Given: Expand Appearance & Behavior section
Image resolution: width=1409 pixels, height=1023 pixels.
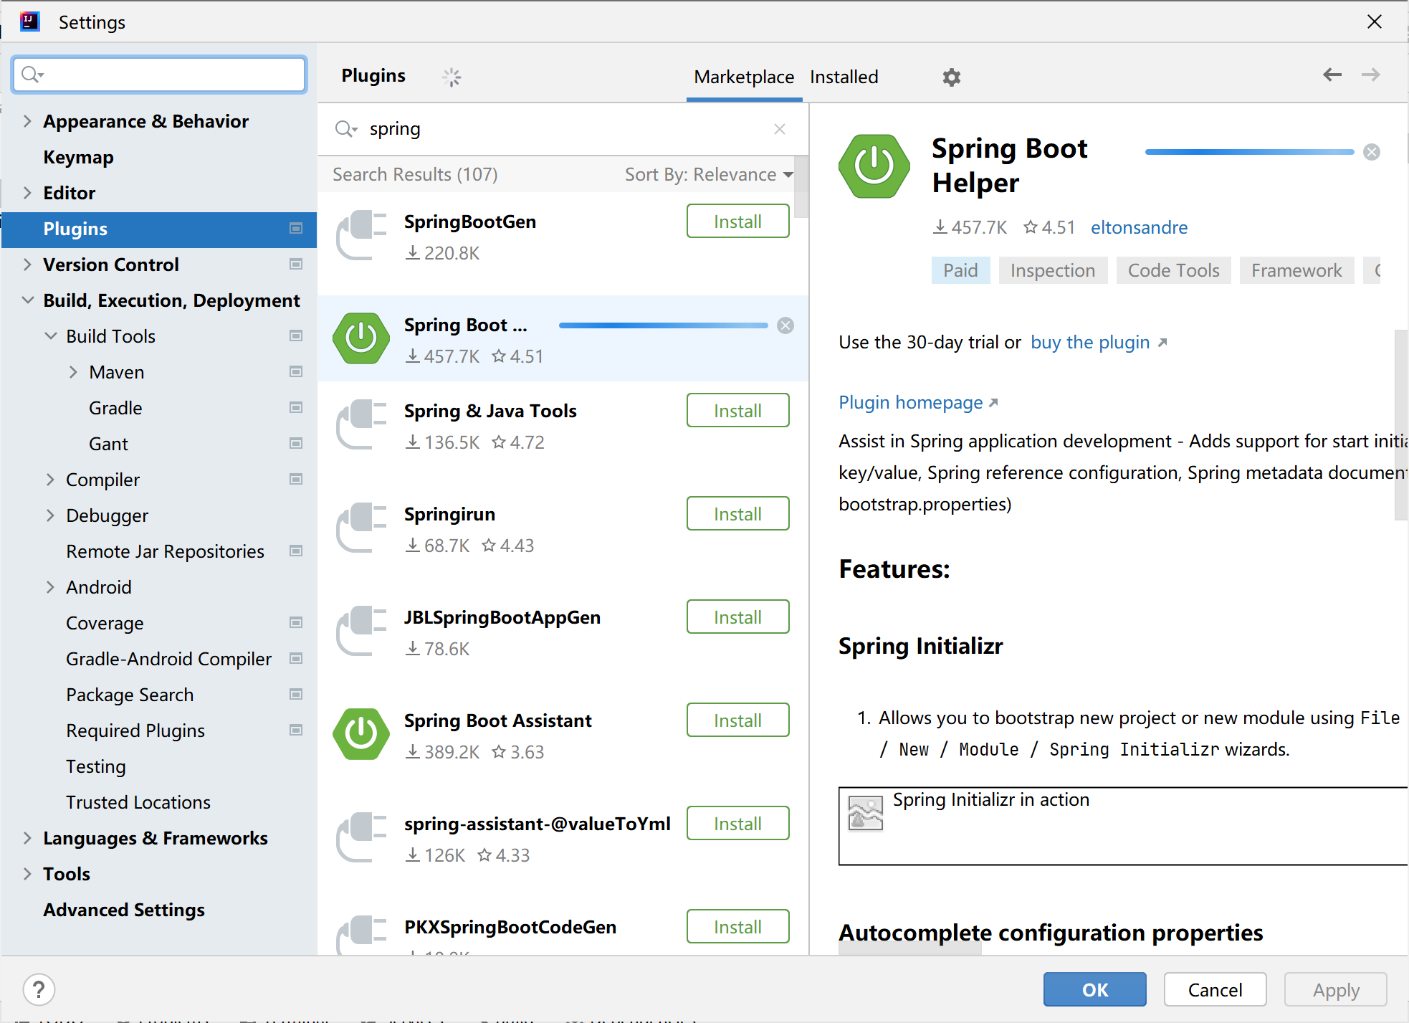Looking at the screenshot, I should [27, 121].
